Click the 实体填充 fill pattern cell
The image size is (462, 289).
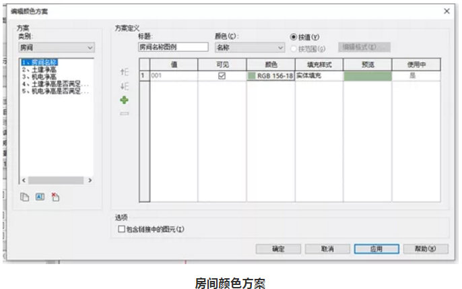(x=319, y=76)
